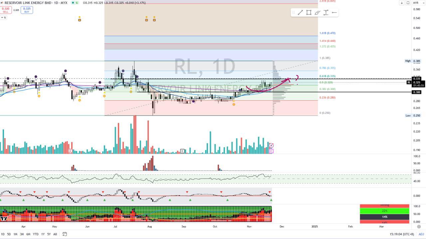Switch to the YTD date range

(x=36, y=234)
